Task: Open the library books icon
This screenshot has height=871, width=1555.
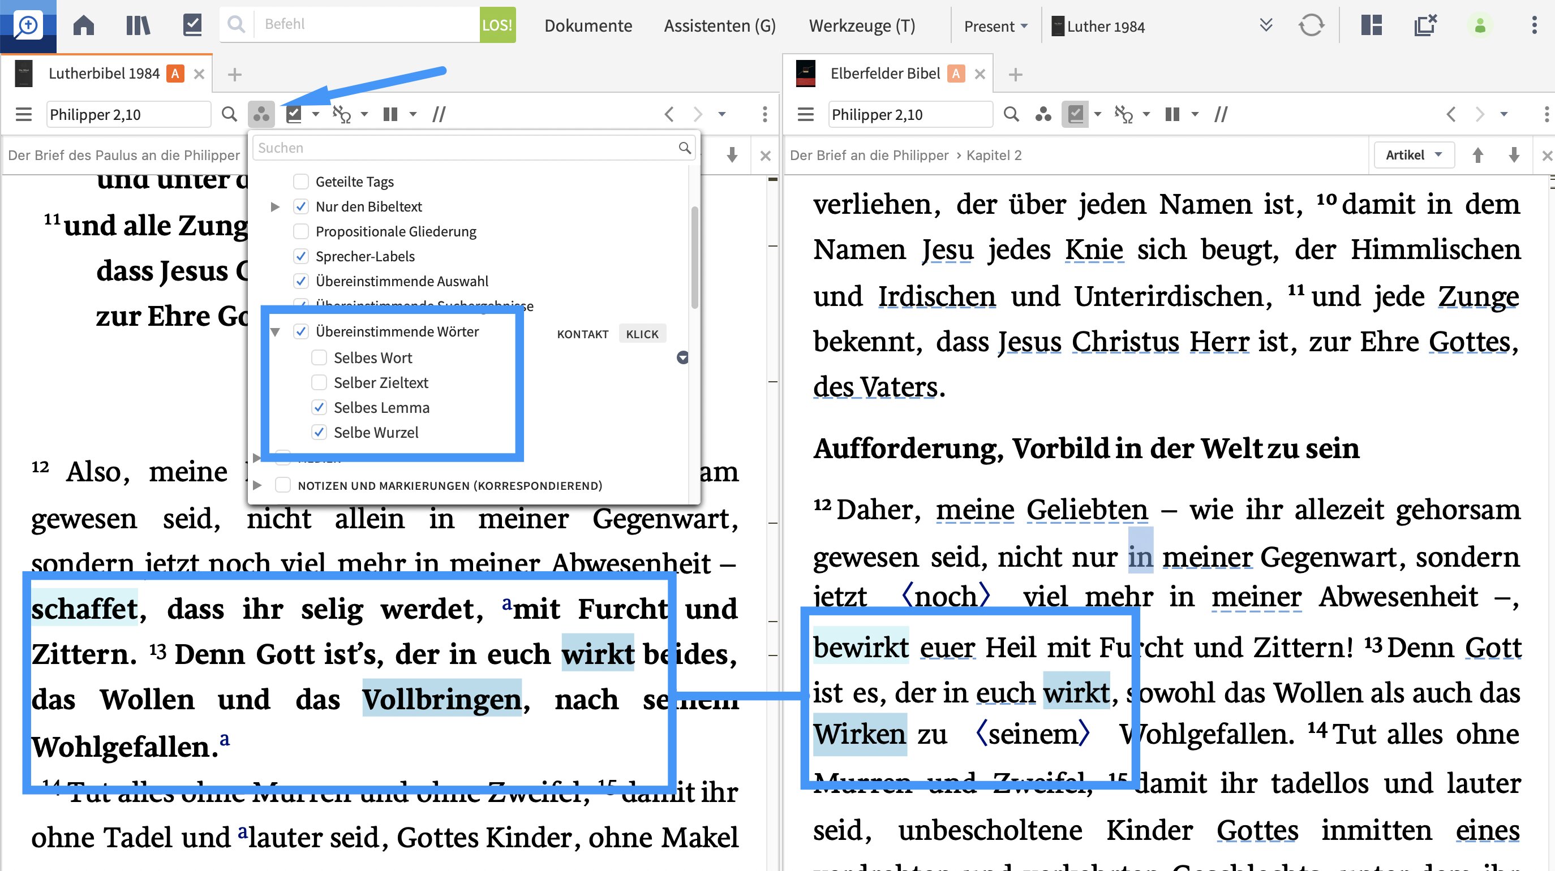Action: (138, 25)
